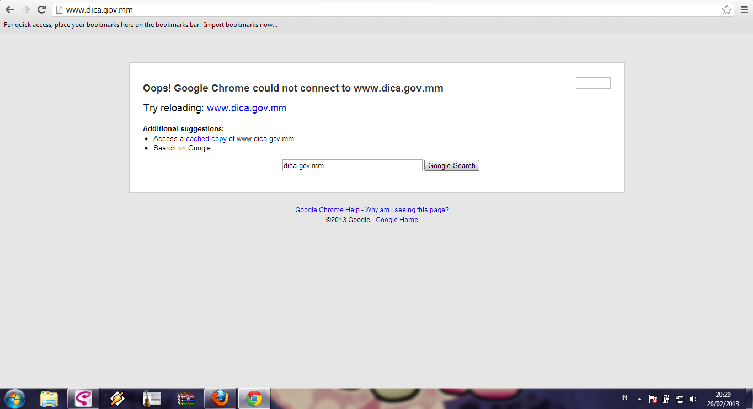
Task: Click the Oops! Google Chrome could not connect heading
Action: click(293, 88)
